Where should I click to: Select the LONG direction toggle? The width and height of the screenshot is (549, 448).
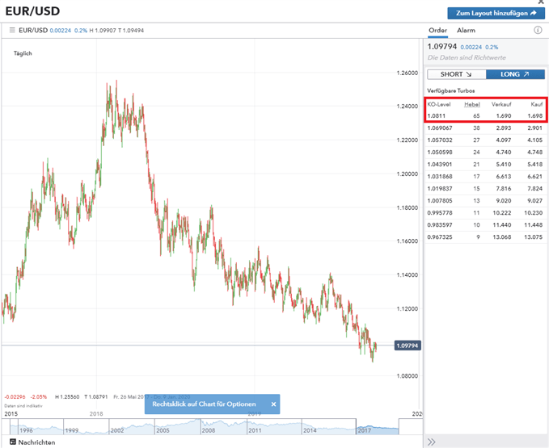[515, 74]
